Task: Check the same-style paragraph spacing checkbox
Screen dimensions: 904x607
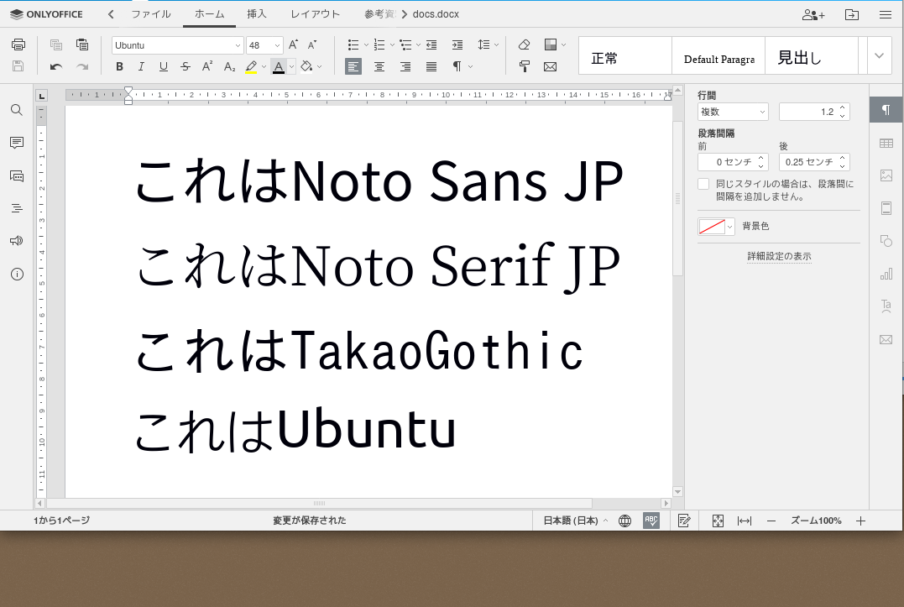Action: [x=703, y=184]
